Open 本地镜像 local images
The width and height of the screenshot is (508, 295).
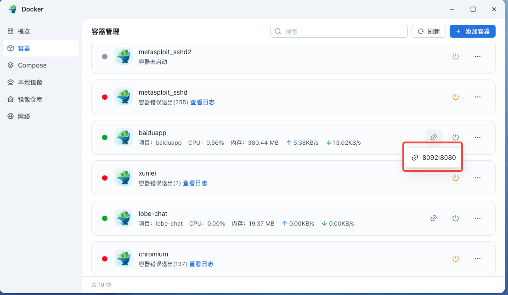tap(41, 82)
